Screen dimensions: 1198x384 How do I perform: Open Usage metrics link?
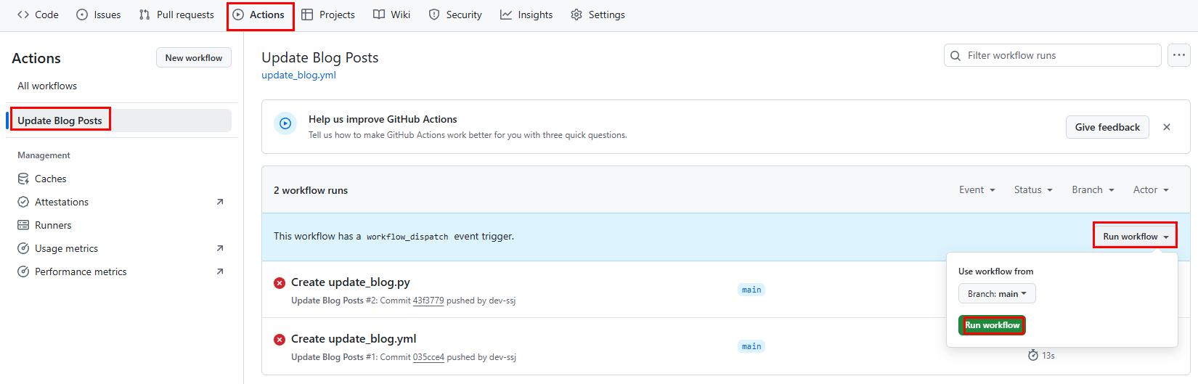(66, 248)
